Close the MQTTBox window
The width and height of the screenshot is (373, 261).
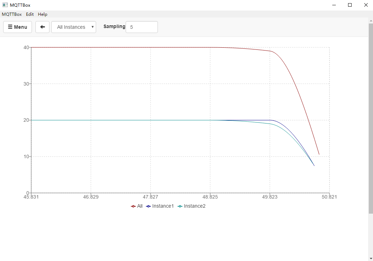366,5
